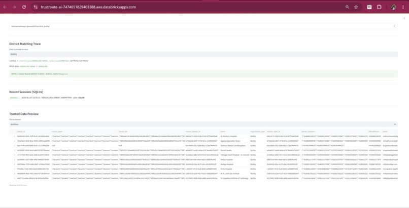This screenshot has height=208, width=409.
Task: Click the email column header
Action: pyautogui.click(x=390, y=132)
